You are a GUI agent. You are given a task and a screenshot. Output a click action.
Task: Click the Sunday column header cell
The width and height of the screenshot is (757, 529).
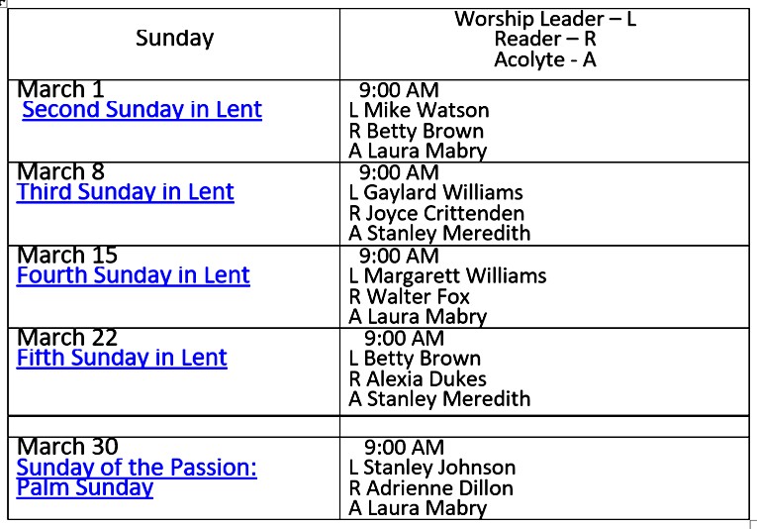(x=174, y=39)
